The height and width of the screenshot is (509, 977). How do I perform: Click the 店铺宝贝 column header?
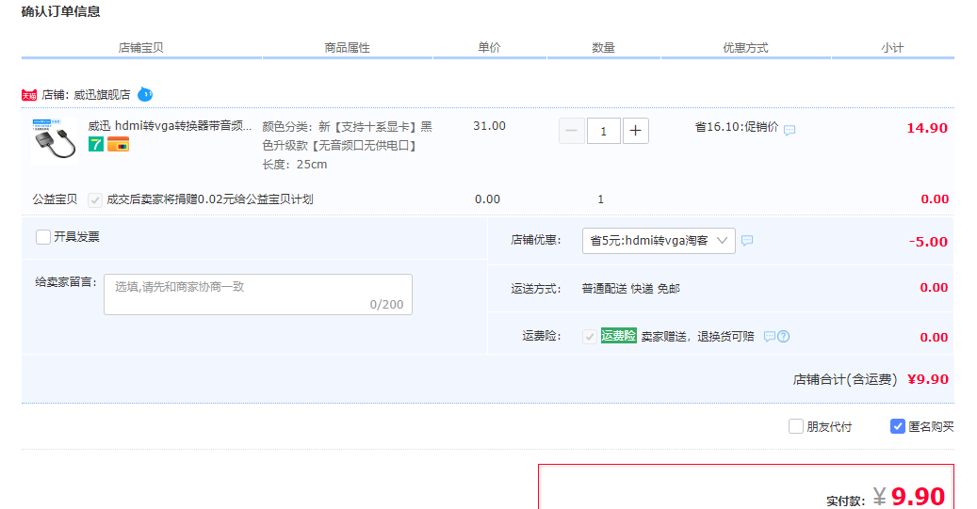tap(140, 48)
